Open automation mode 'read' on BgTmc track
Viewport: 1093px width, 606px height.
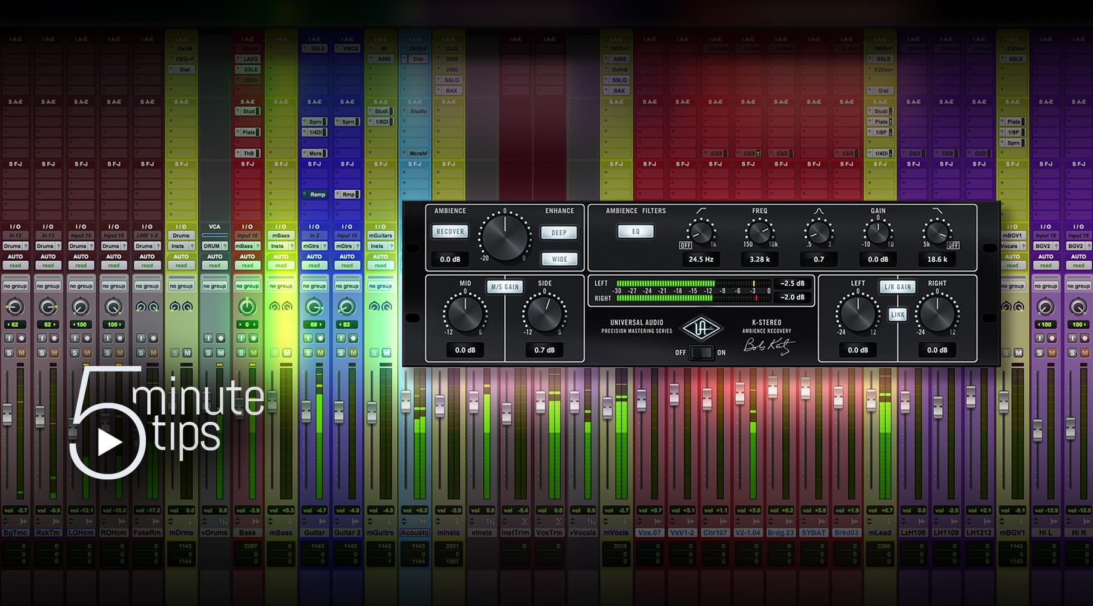(x=15, y=265)
